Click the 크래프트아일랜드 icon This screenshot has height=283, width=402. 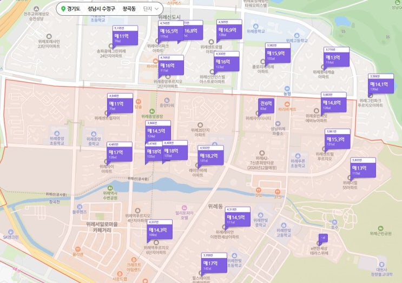tap(134, 260)
